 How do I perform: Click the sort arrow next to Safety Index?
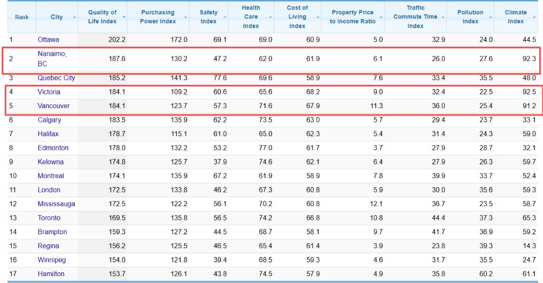(225, 17)
